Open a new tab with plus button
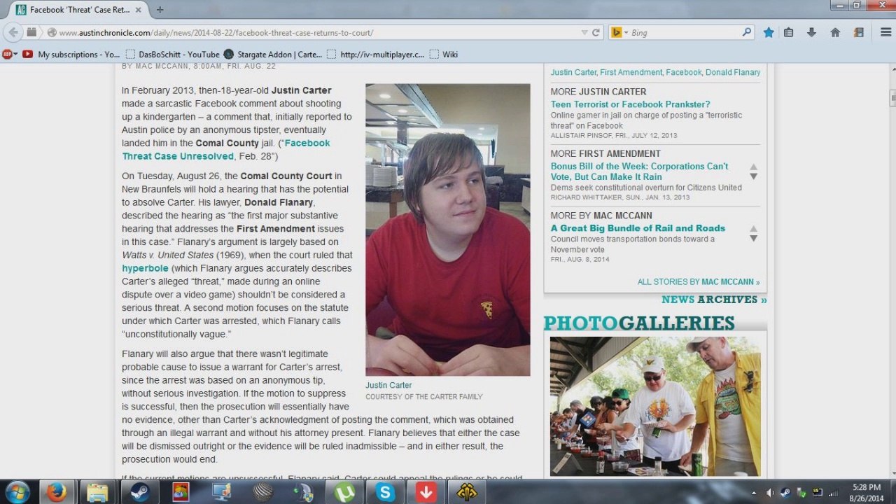 tap(160, 10)
